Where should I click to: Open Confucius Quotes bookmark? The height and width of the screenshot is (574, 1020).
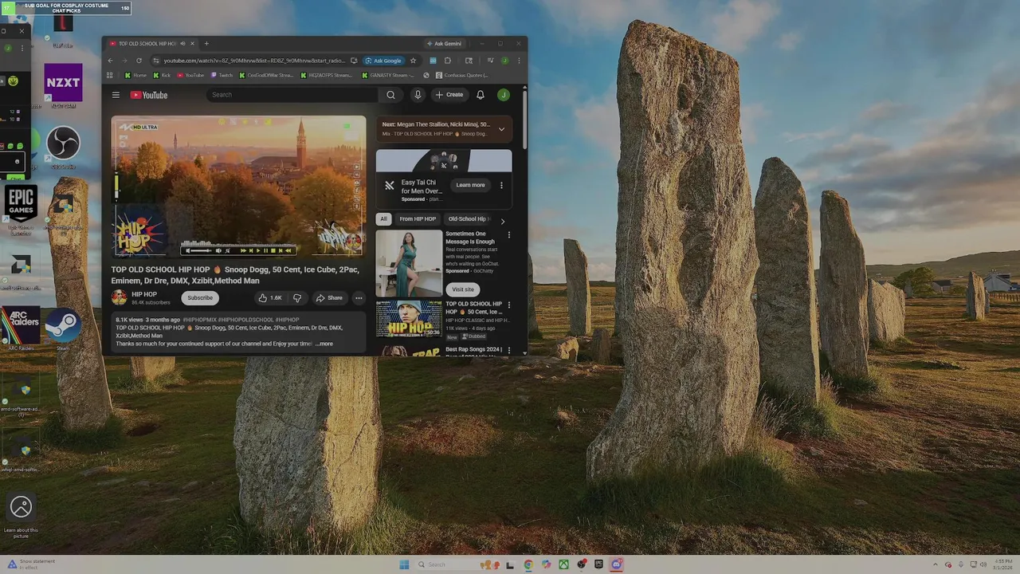pos(462,75)
